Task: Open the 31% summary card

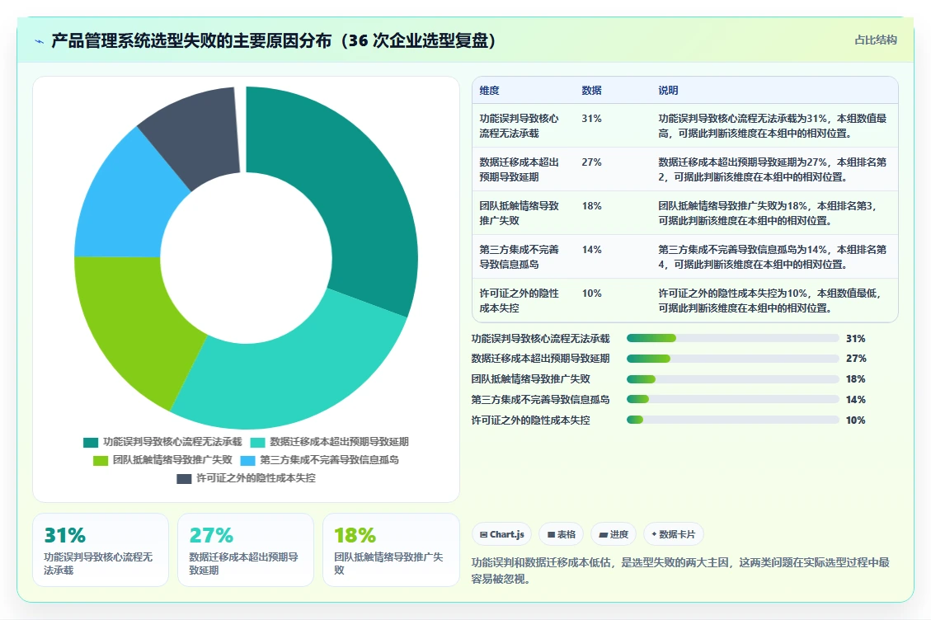Action: (x=101, y=550)
